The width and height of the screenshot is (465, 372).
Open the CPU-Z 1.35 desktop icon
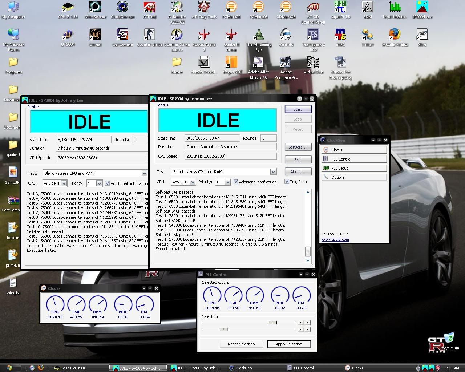(x=68, y=10)
